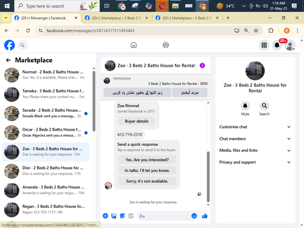Send 'In talks. I'll let you know.' response

(x=147, y=170)
